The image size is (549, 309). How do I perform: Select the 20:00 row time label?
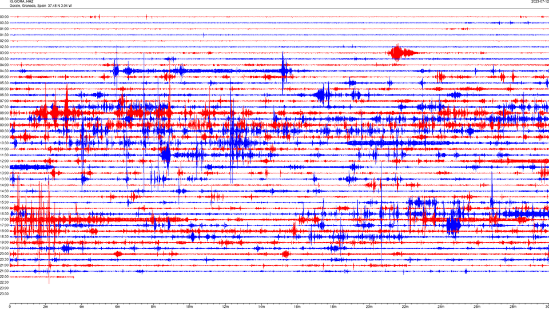(4, 253)
